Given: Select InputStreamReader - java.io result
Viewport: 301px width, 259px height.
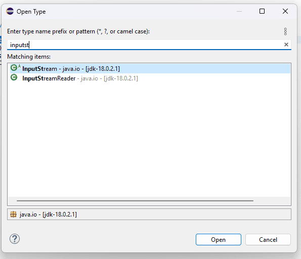Looking at the screenshot, I should 150,78.
